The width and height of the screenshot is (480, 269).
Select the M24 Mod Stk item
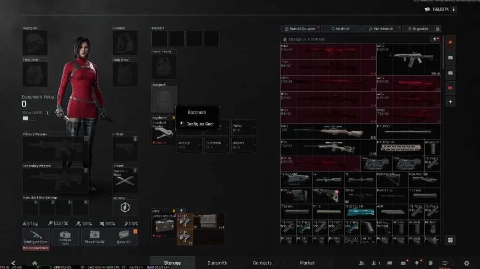tap(424, 180)
